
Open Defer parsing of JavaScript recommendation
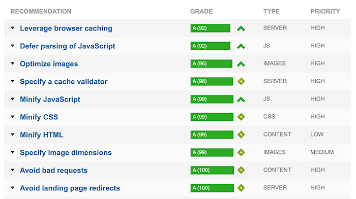tap(68, 46)
